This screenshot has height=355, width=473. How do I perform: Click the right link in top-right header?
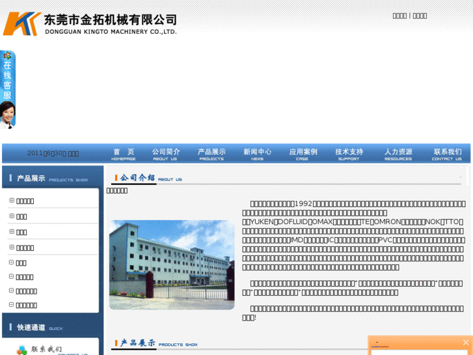click(x=420, y=16)
